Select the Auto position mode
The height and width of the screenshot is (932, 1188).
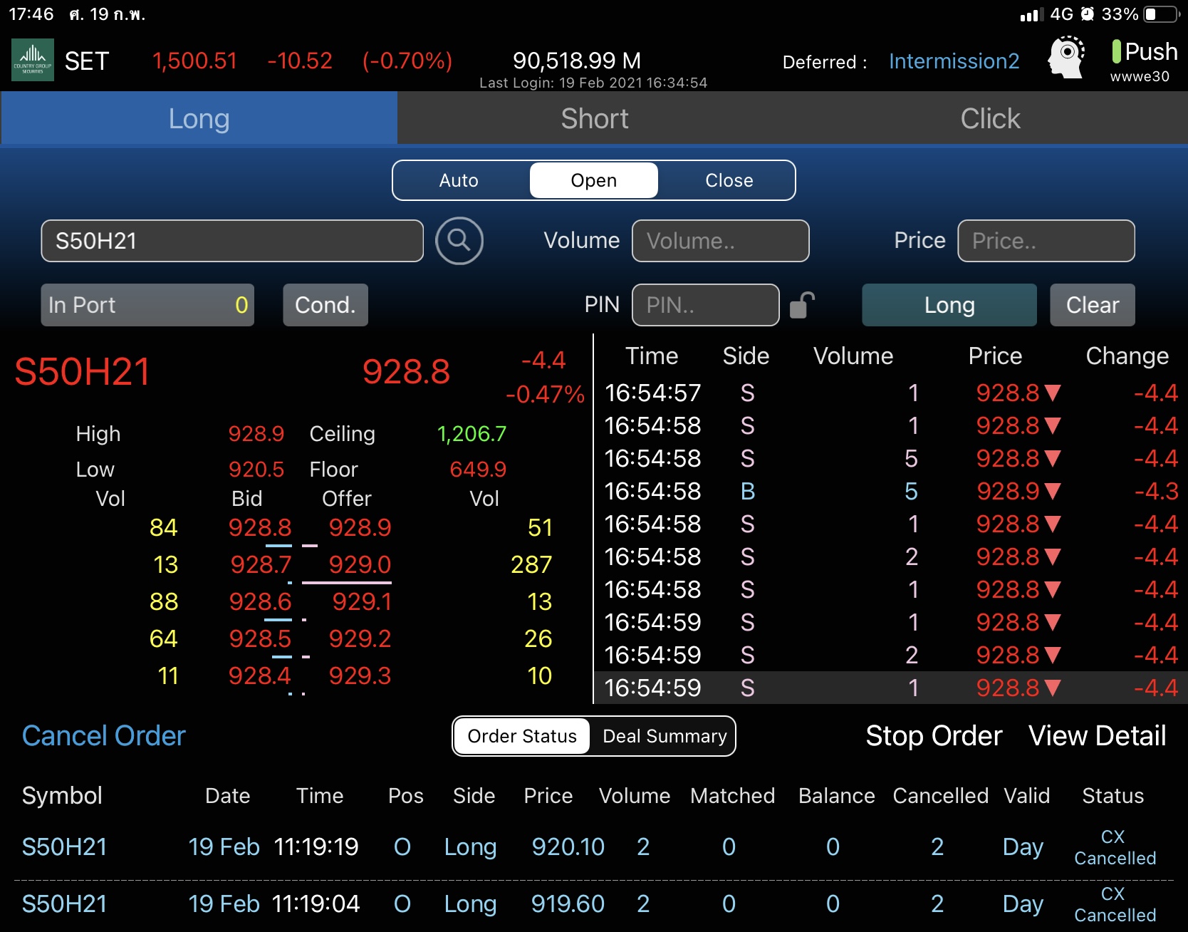(459, 180)
